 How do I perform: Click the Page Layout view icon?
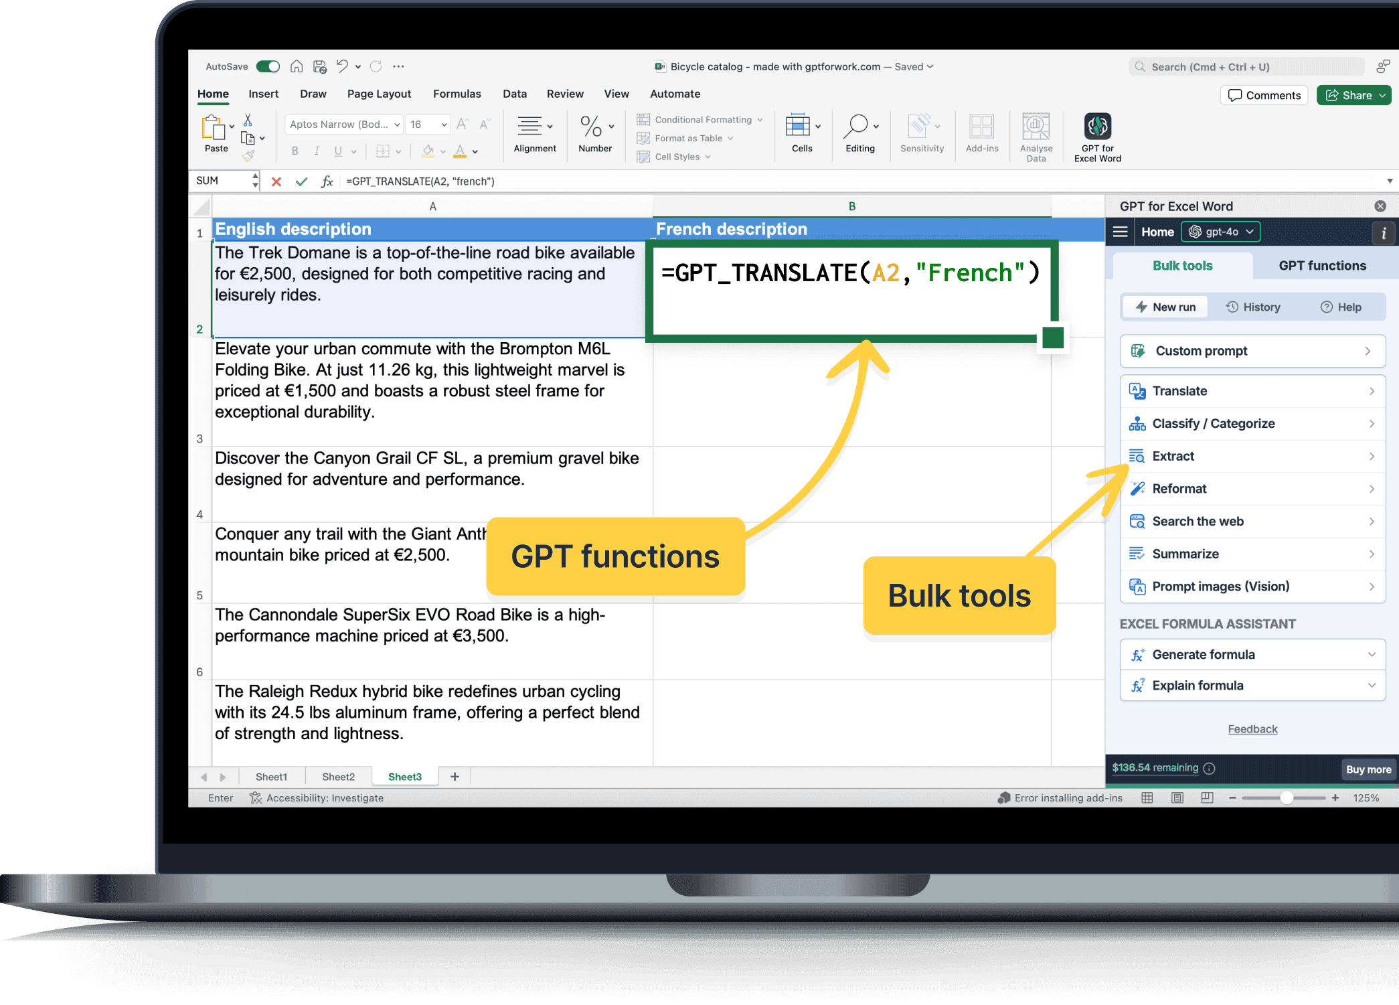click(1177, 797)
